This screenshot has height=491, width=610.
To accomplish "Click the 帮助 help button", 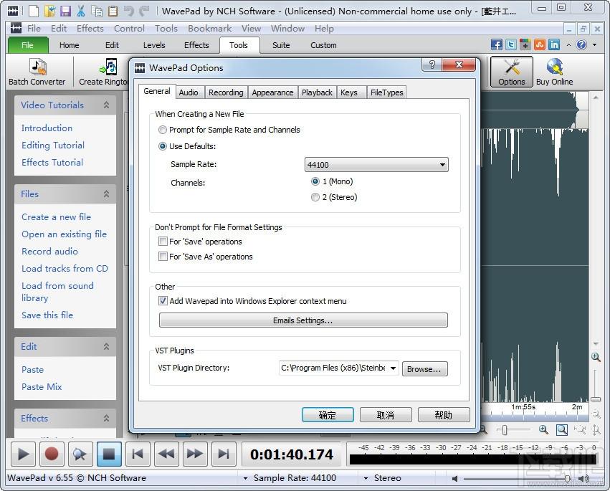I will 444,415.
